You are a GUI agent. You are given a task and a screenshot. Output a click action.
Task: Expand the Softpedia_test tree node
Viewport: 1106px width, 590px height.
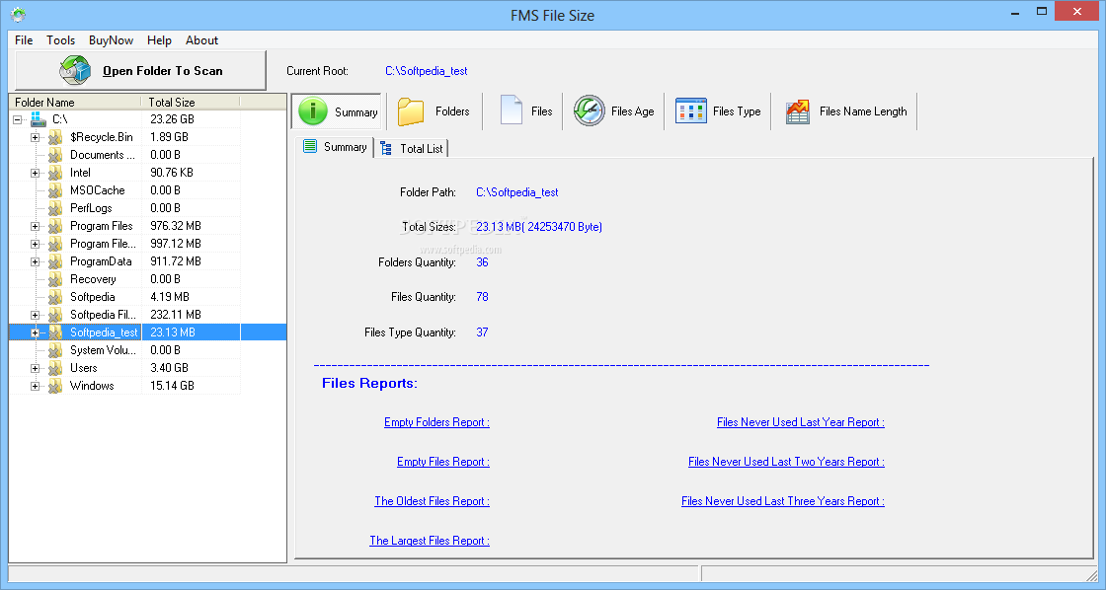pyautogui.click(x=35, y=332)
